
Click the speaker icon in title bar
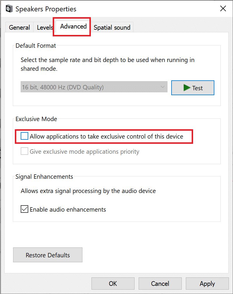[x=9, y=9]
